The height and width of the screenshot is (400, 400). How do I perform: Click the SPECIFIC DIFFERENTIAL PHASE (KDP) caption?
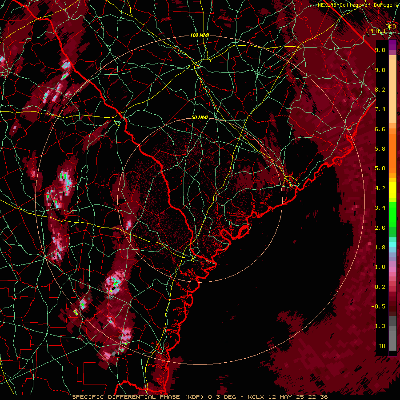[x=139, y=397]
